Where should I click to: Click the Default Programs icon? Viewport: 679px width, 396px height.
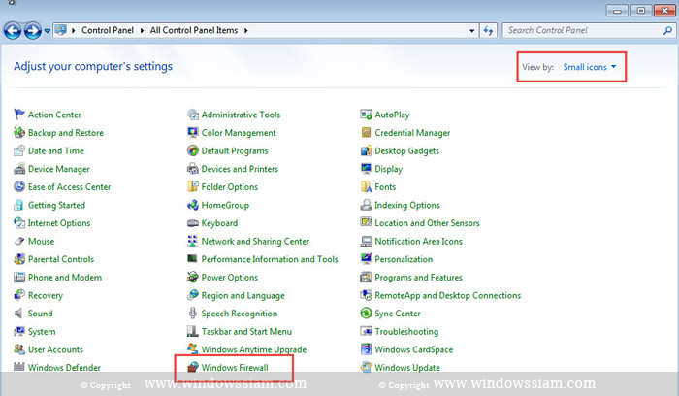point(193,150)
